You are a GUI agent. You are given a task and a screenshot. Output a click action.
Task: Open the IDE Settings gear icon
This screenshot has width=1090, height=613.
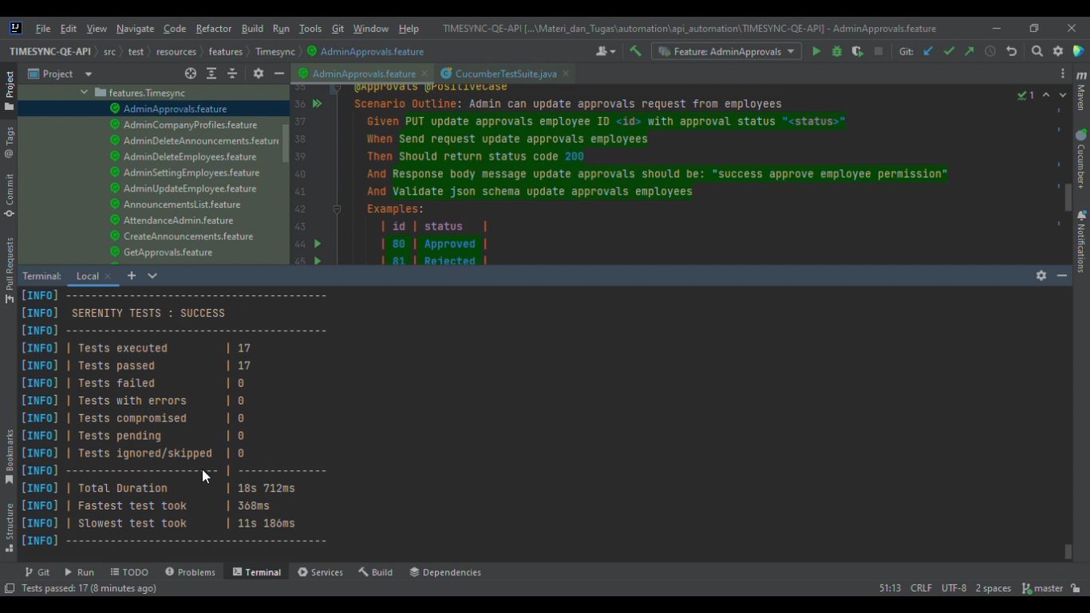[1058, 50]
